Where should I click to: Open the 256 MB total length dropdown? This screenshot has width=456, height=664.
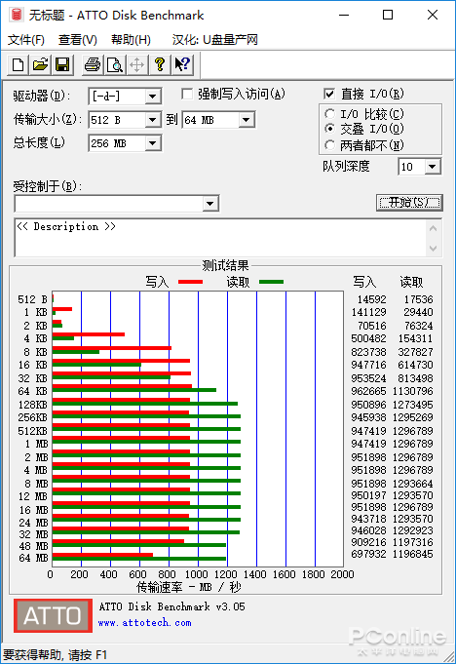click(152, 143)
